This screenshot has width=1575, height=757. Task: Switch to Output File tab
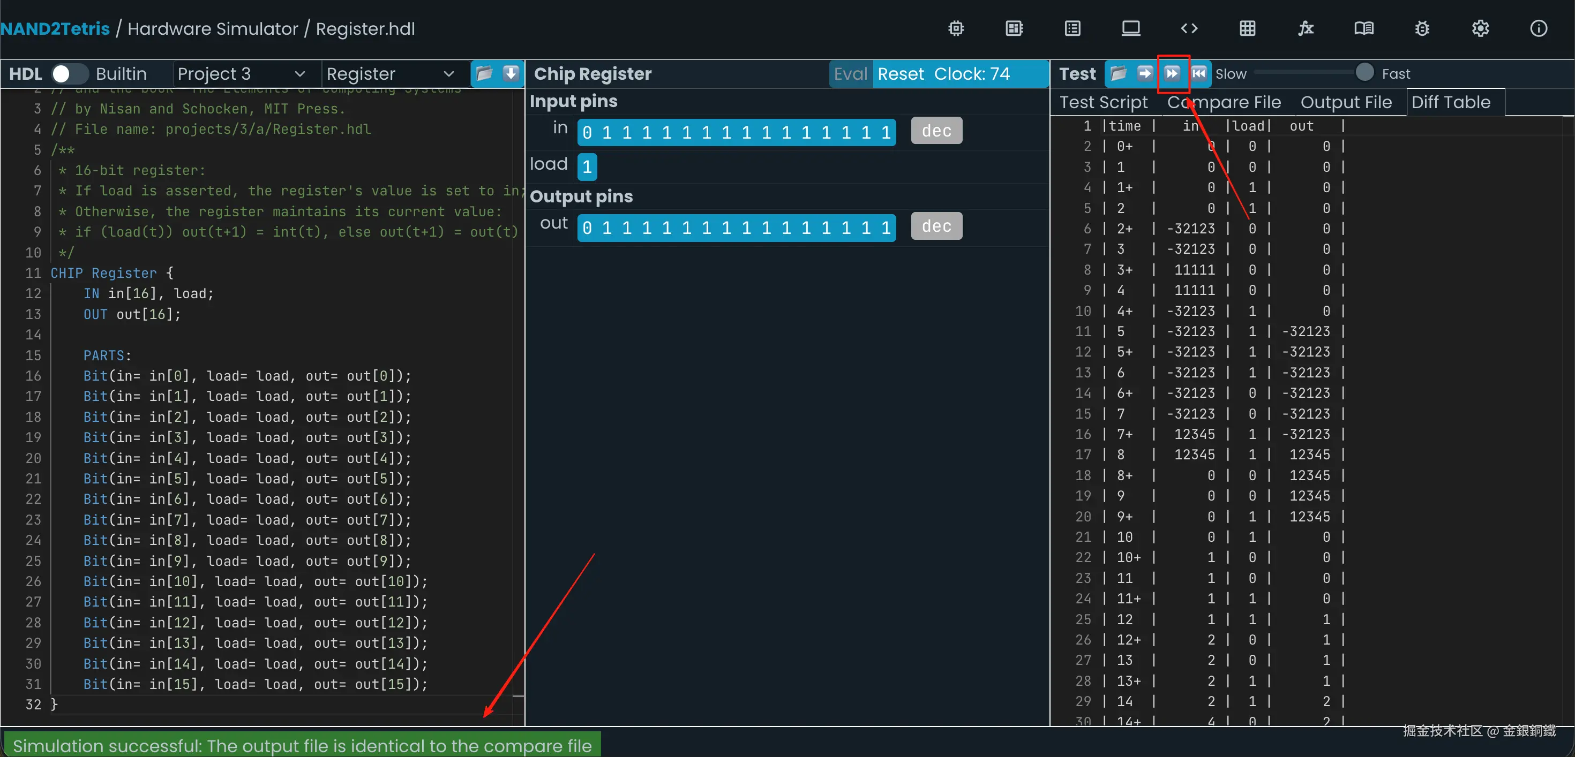[x=1346, y=102]
